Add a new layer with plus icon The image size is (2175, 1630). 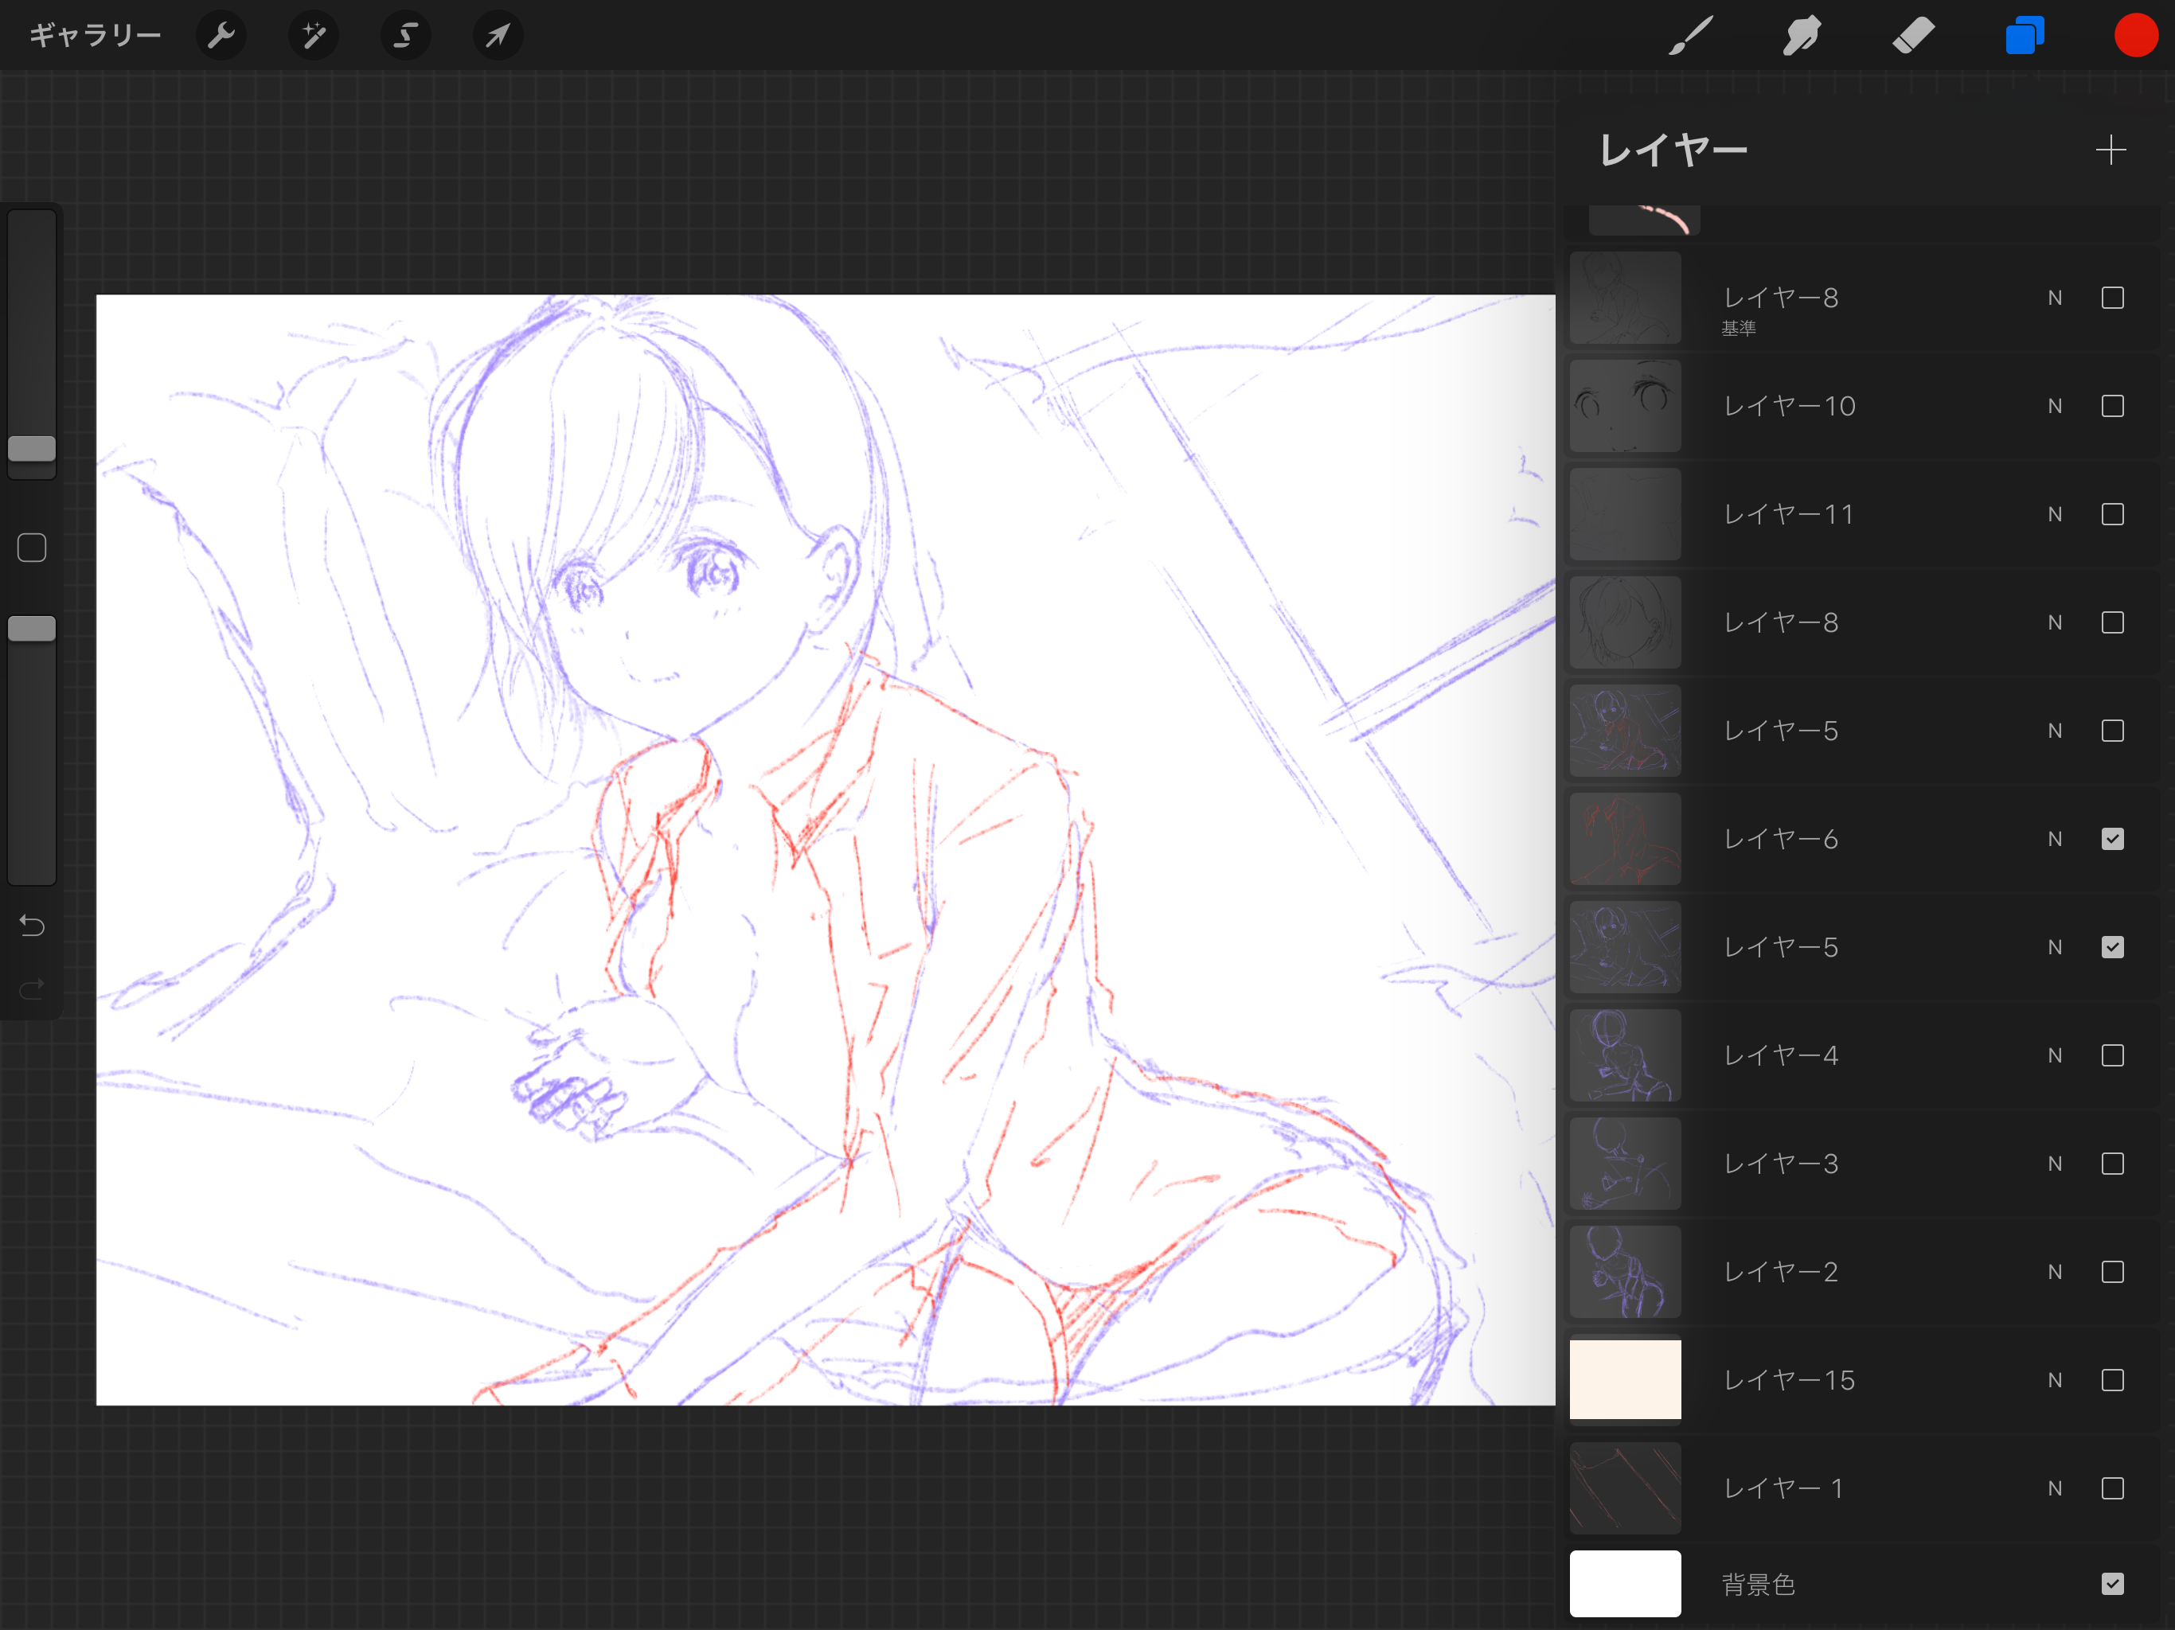[2110, 150]
